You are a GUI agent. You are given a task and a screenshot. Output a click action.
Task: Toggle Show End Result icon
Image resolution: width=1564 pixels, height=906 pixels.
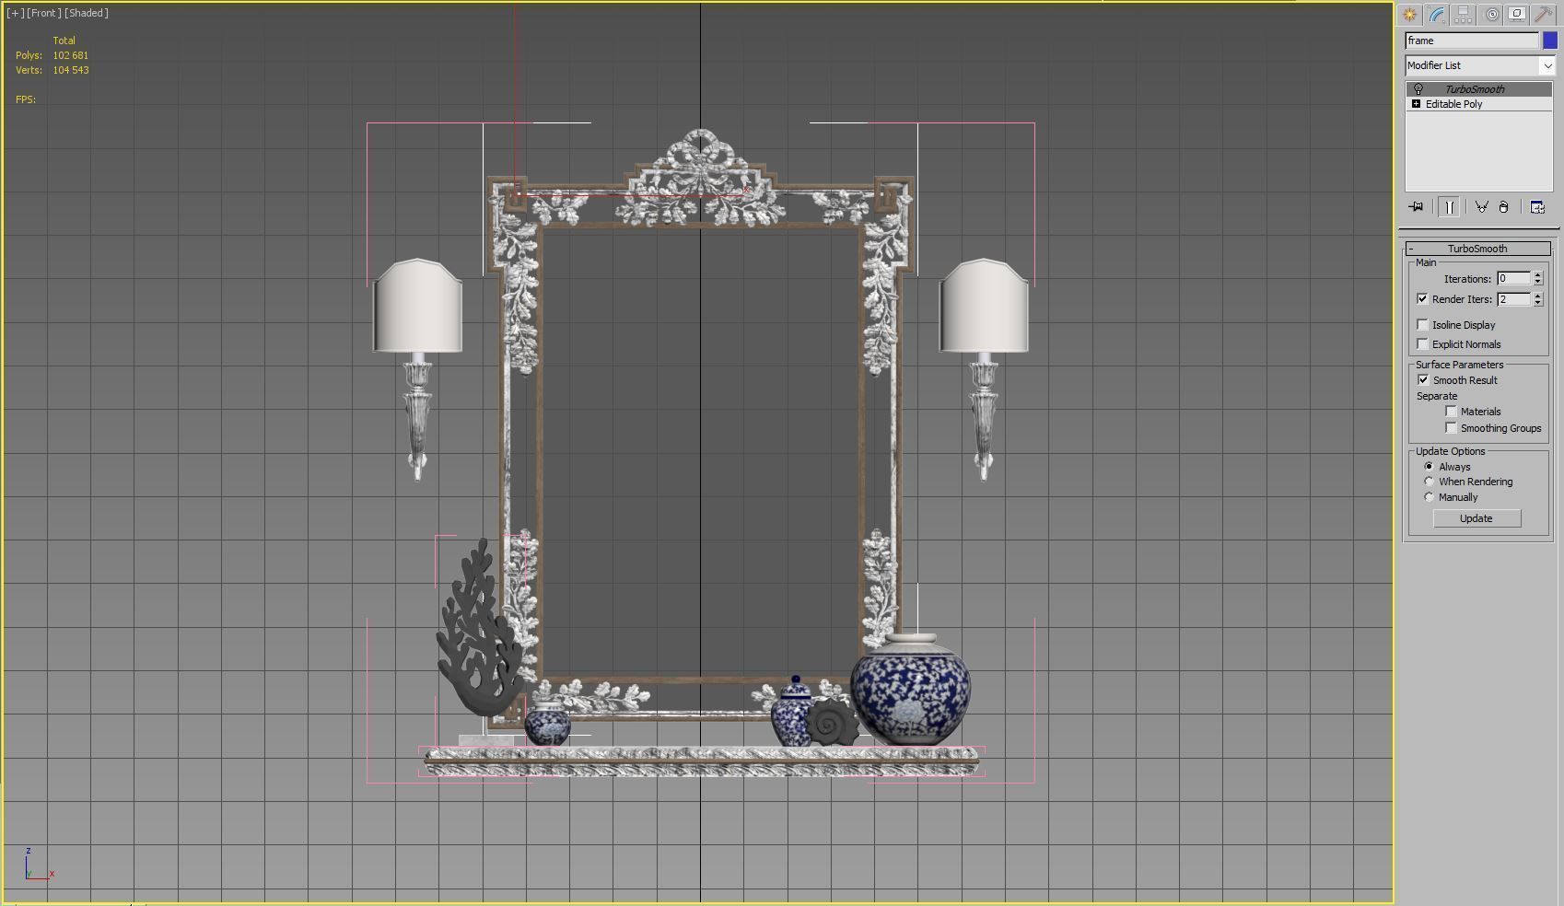[1449, 207]
